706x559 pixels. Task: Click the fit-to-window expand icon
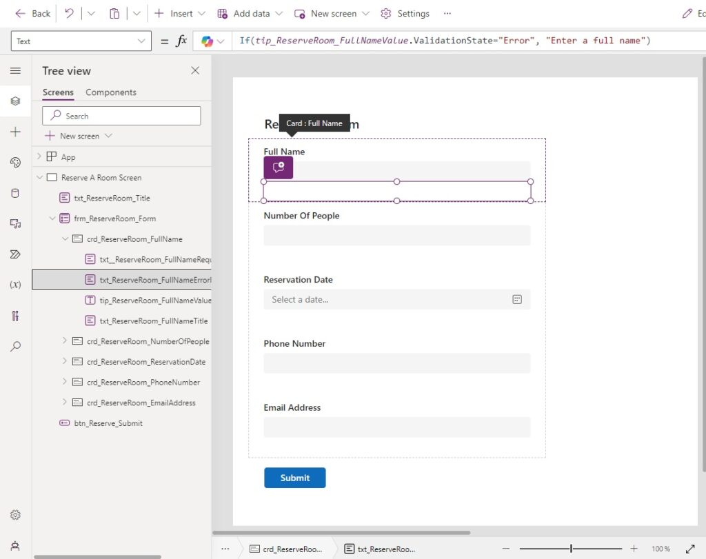point(690,549)
